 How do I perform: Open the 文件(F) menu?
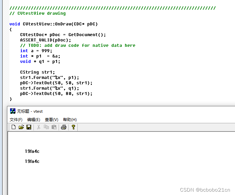pyautogui.click(x=16, y=120)
